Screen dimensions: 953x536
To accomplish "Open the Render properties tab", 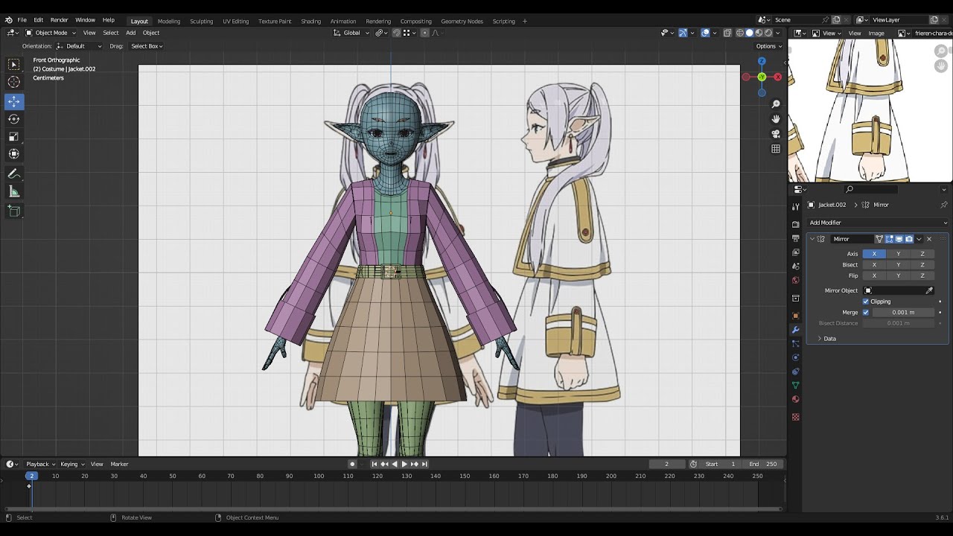I will pos(796,224).
